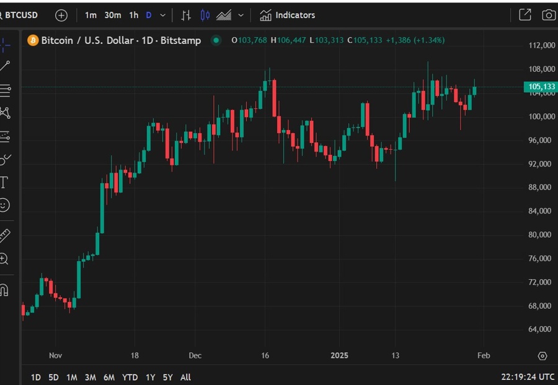
Task: Set date range to 5D
Action: (x=53, y=377)
